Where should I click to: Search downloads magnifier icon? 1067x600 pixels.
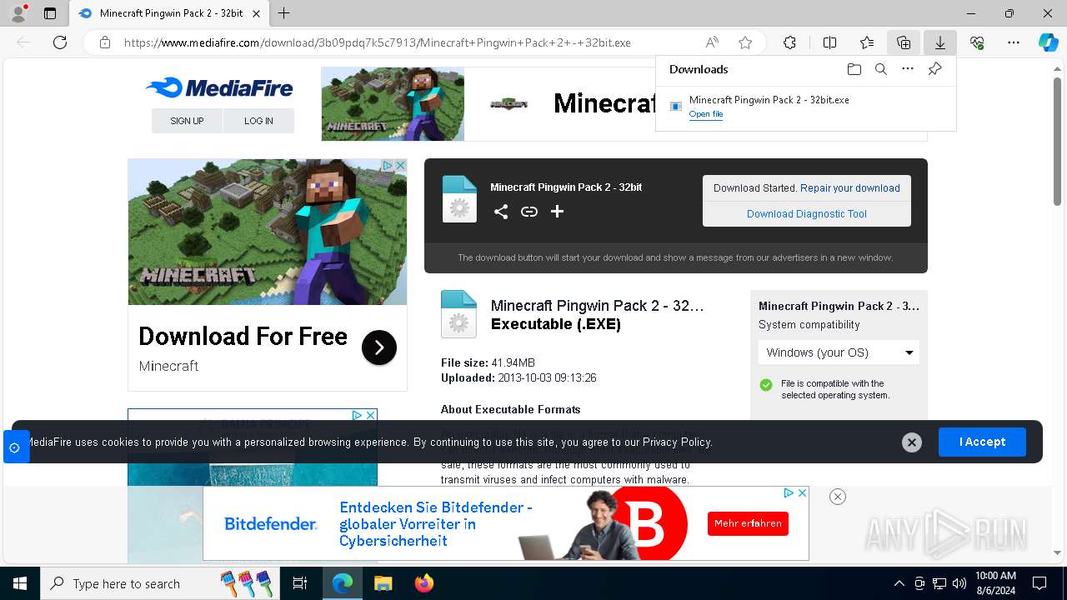[881, 69]
